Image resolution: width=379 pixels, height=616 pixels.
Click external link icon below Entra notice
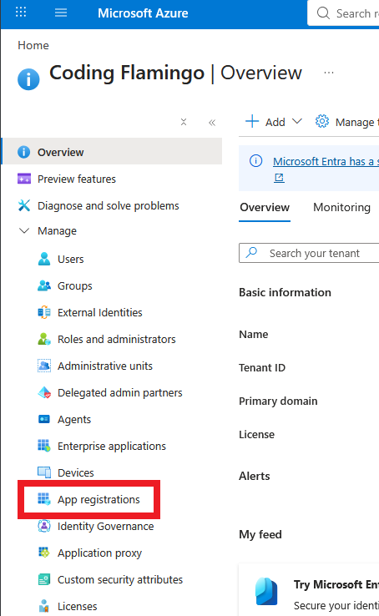click(x=279, y=178)
